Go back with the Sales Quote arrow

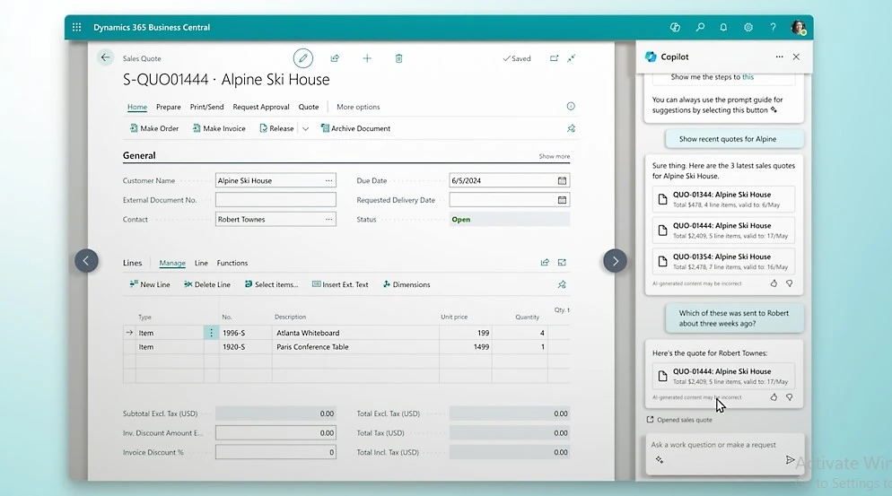pyautogui.click(x=105, y=57)
